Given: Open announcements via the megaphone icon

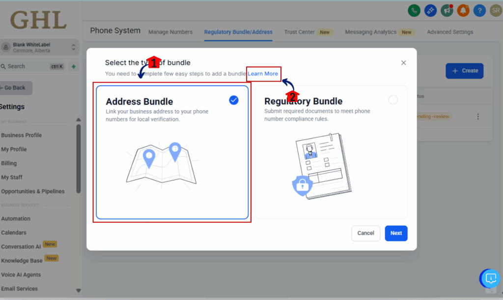Looking at the screenshot, I should [447, 10].
